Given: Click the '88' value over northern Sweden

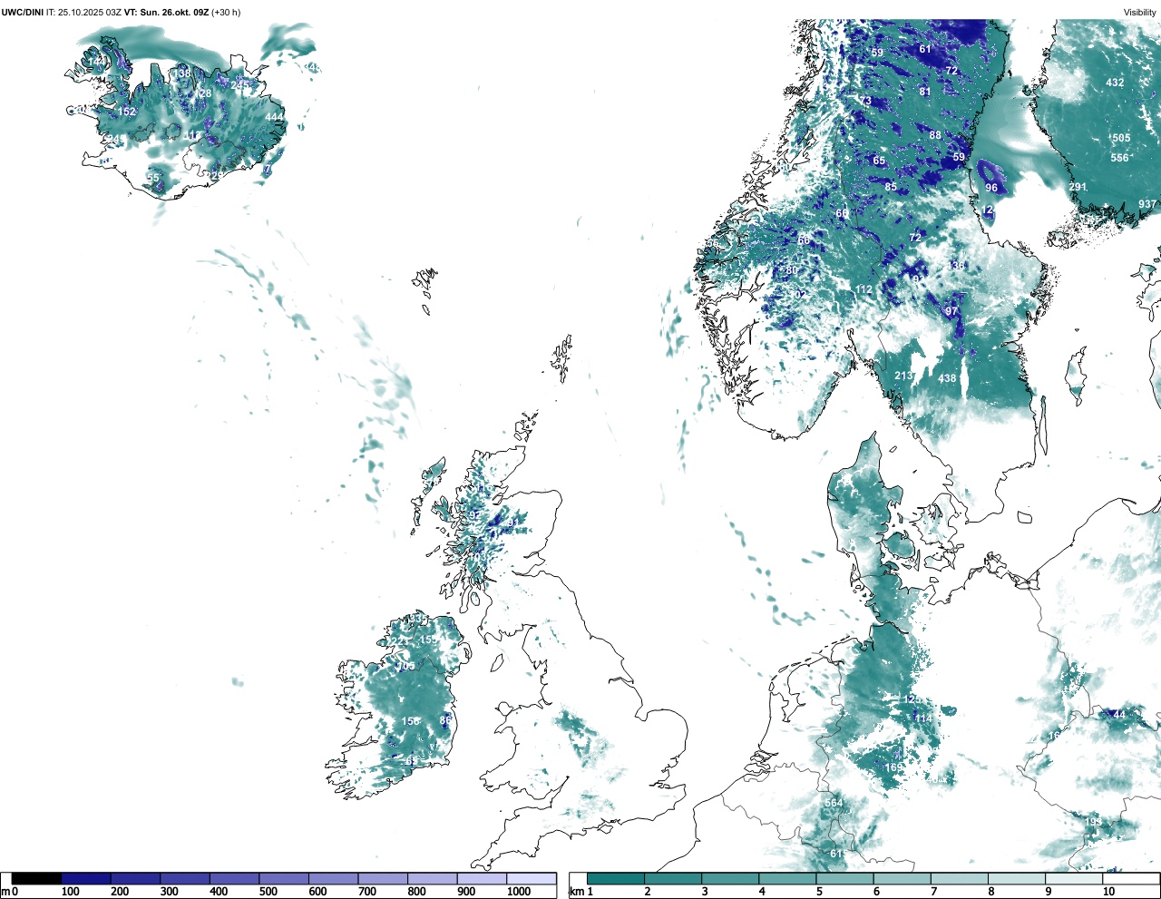Looking at the screenshot, I should pos(935,135).
